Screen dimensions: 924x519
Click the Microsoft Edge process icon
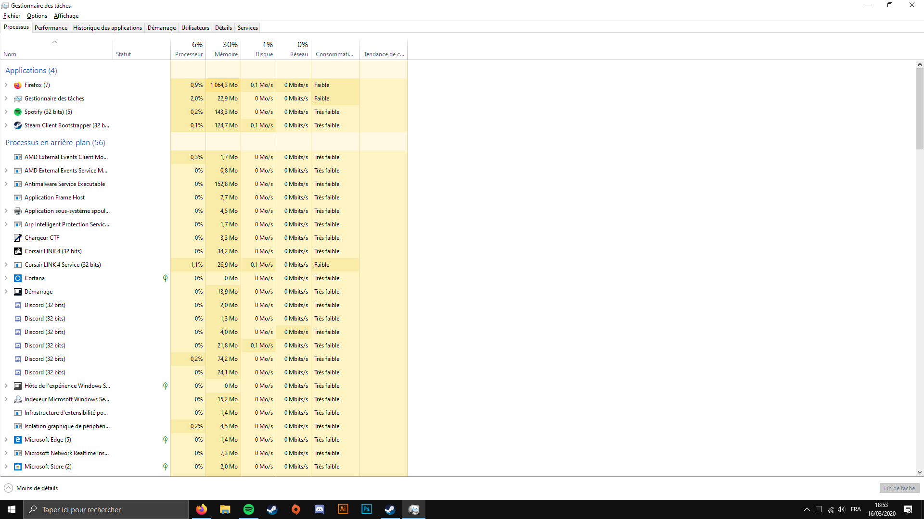point(18,440)
